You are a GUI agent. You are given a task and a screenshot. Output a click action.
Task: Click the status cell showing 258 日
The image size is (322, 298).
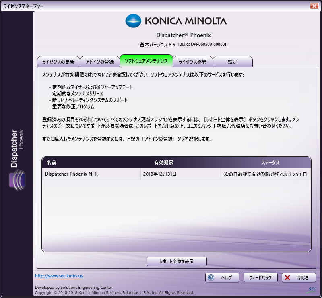pos(265,174)
